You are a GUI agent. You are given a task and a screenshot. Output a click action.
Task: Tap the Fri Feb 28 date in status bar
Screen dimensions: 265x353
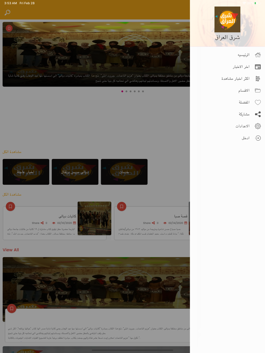tap(27, 3)
